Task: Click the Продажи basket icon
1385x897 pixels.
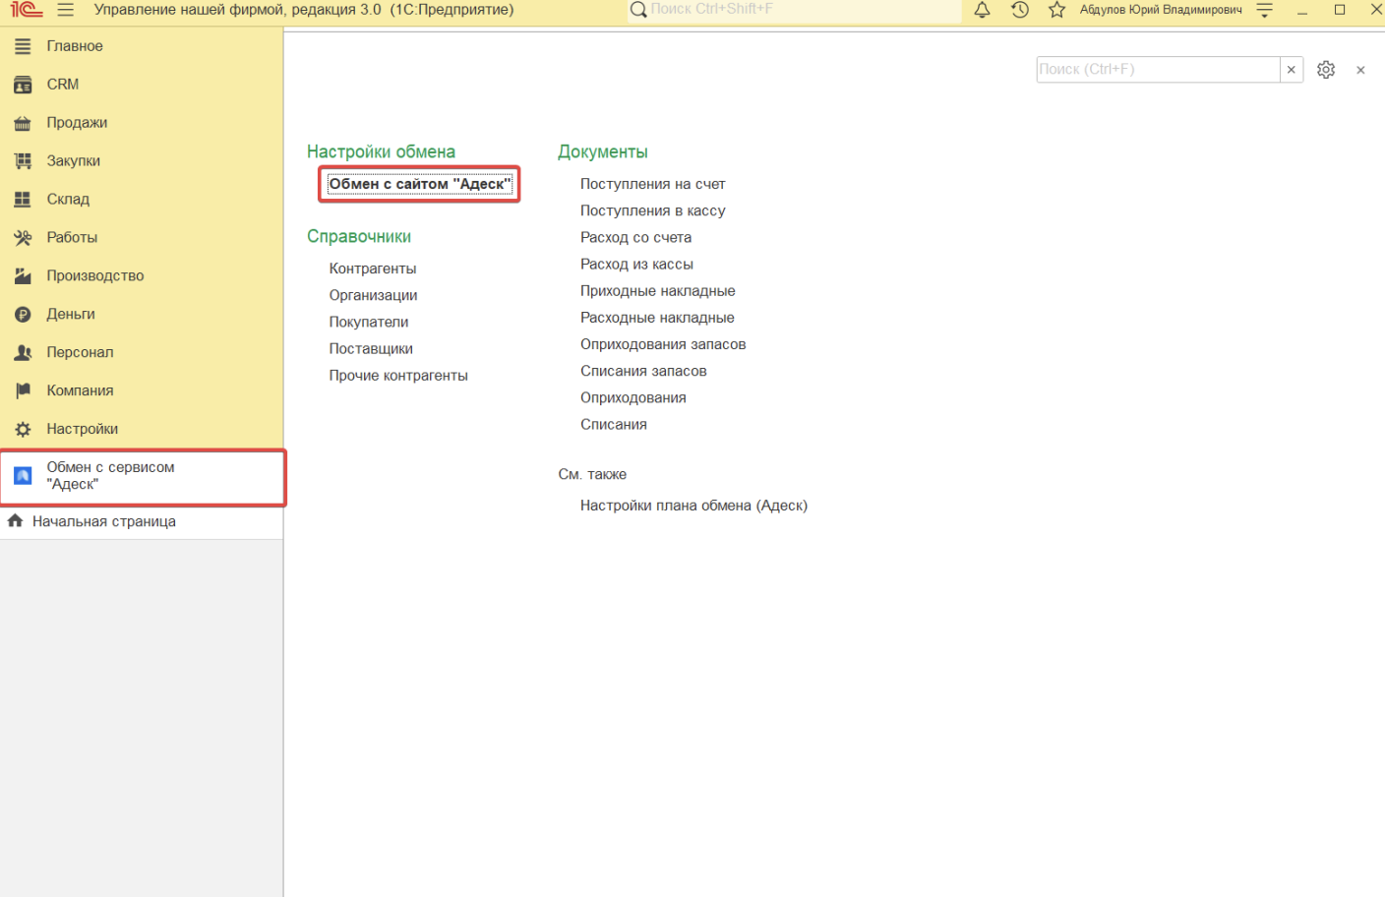Action: point(23,123)
